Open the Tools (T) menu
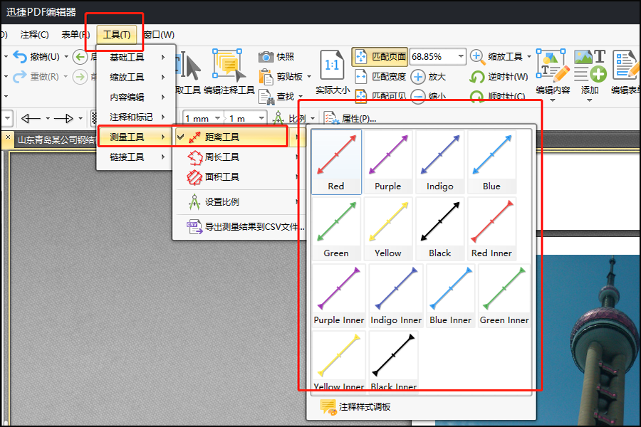 click(117, 35)
